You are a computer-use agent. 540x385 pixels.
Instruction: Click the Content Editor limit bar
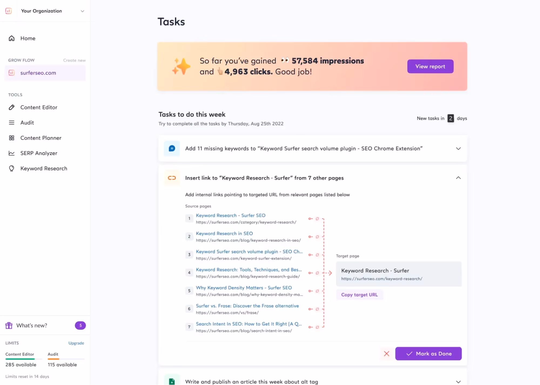coord(24,359)
